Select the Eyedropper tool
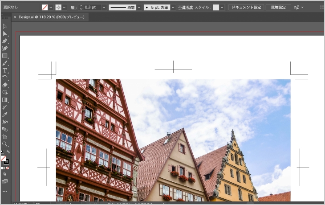This screenshot has width=325, height=205. click(x=5, y=115)
